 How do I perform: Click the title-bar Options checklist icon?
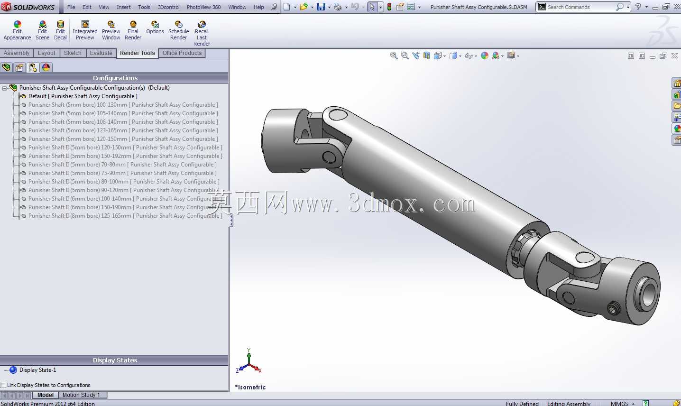[x=411, y=7]
